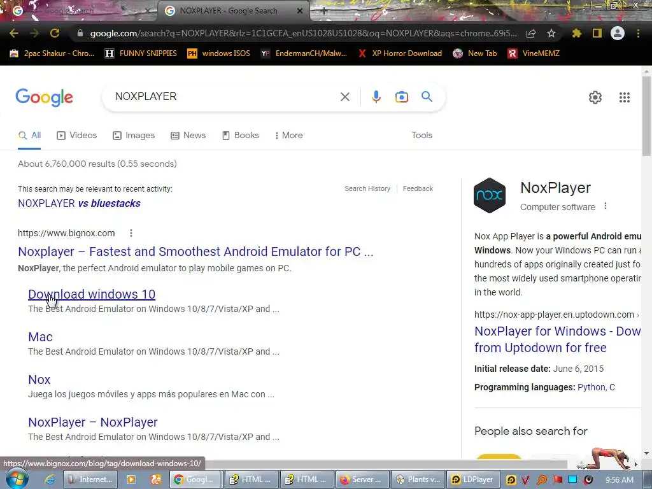Click the address bar URL
The height and width of the screenshot is (489, 652).
click(304, 33)
